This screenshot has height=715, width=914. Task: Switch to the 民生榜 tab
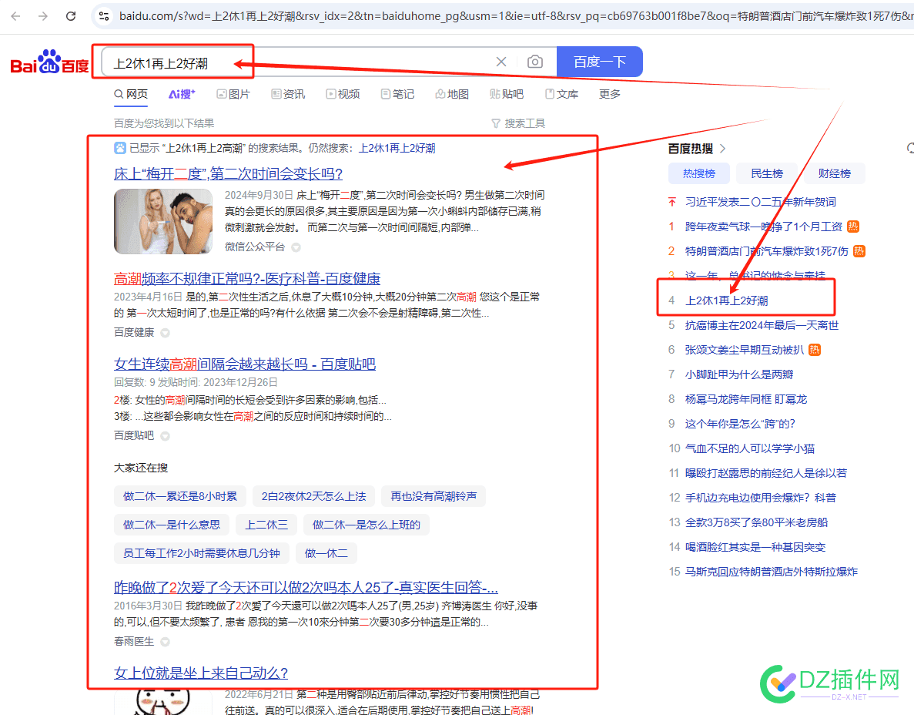coord(766,173)
